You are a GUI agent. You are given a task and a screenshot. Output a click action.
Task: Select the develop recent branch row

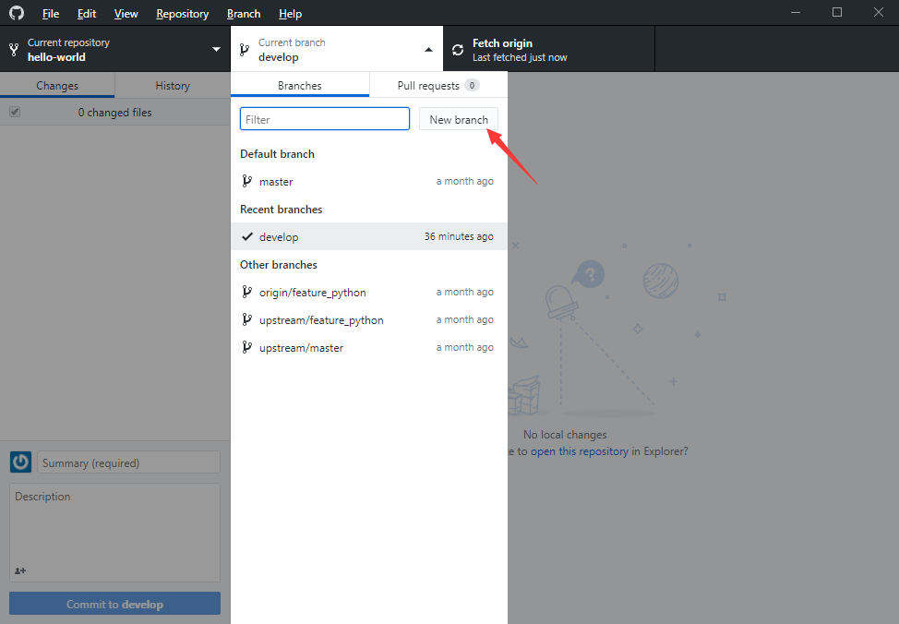pos(369,236)
